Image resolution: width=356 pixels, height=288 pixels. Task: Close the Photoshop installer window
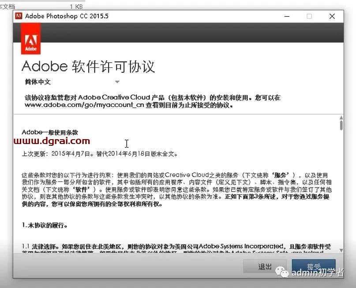332,16
